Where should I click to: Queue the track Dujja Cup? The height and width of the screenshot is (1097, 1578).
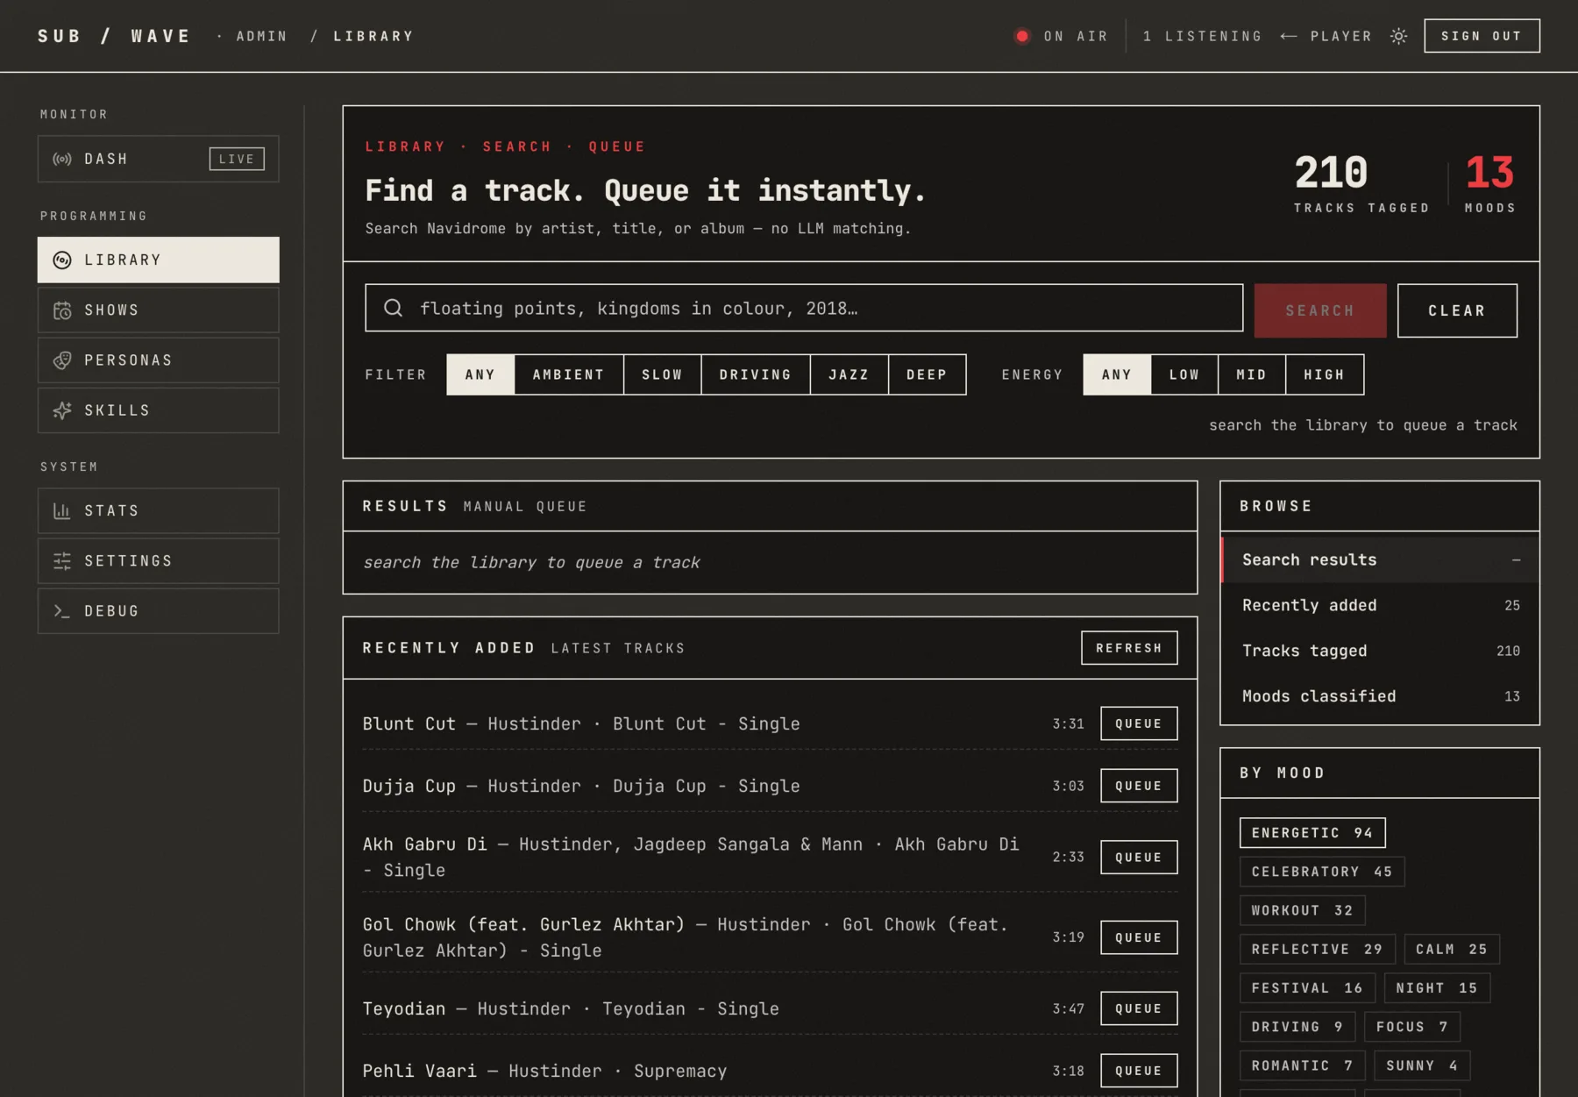pyautogui.click(x=1139, y=786)
